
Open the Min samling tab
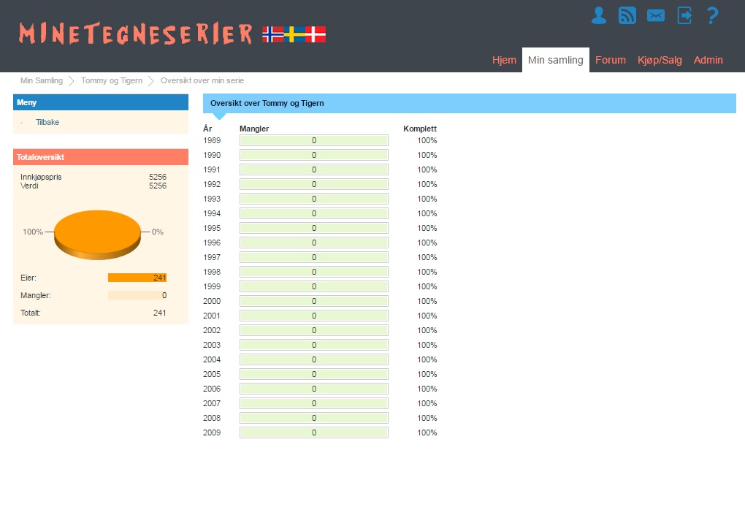(x=555, y=60)
